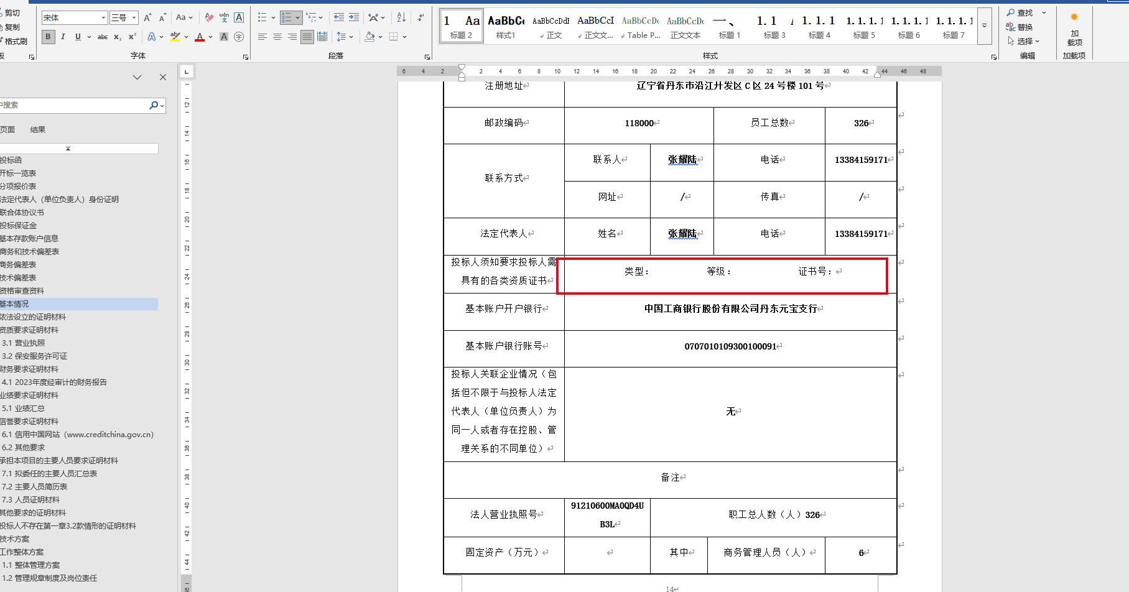1129x592 pixels.
Task: Apply numbered list formatting
Action: point(287,18)
